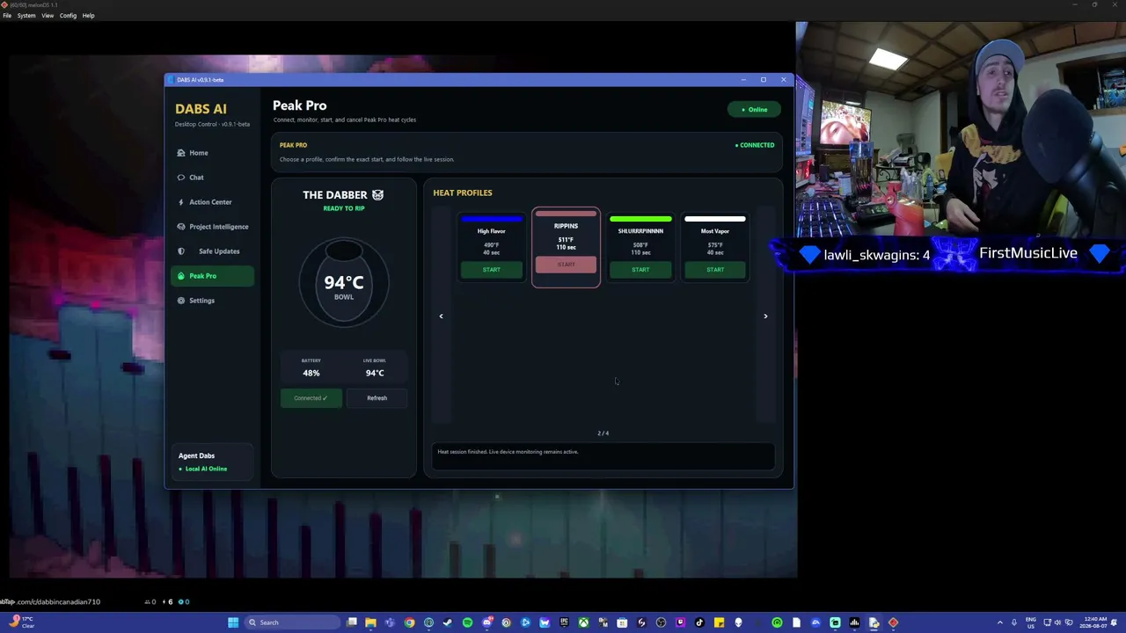
Task: Open the melonDS View menu
Action: coord(48,16)
